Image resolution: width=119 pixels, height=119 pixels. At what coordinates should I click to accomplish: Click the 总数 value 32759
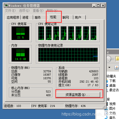47,71
